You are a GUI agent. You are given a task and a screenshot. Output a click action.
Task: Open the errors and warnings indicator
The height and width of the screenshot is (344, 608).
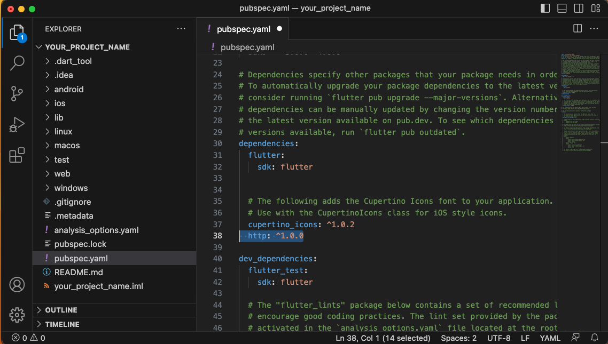pos(28,338)
